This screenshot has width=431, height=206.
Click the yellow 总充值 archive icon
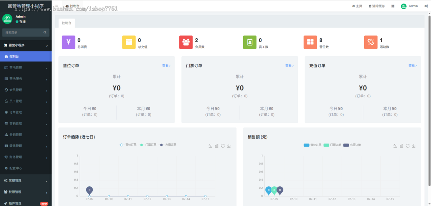click(x=129, y=42)
